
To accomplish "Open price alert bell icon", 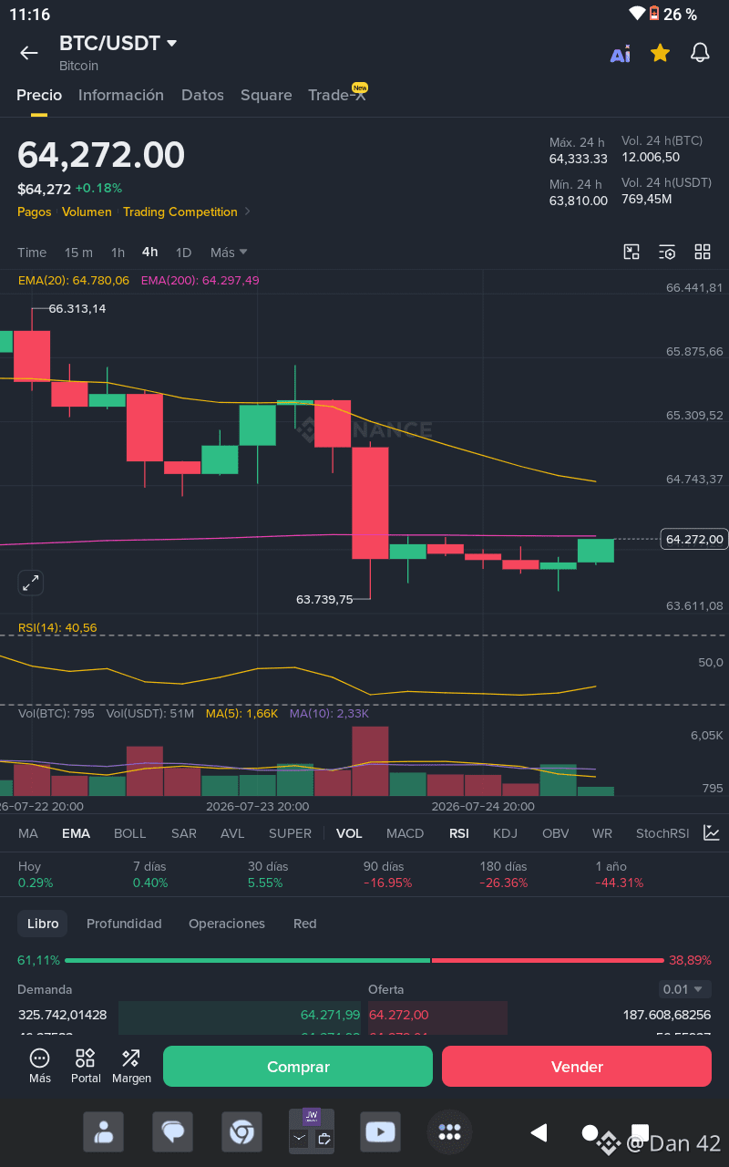I will pos(700,53).
